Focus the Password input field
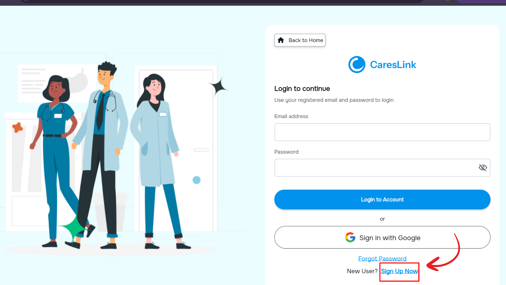 coord(382,168)
